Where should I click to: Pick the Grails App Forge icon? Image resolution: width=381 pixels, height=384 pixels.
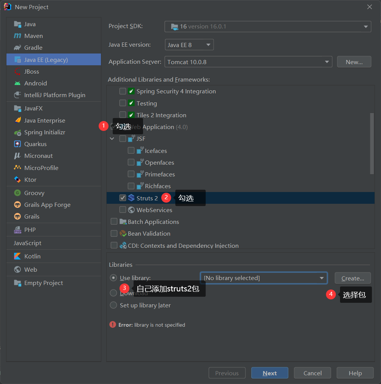17,205
